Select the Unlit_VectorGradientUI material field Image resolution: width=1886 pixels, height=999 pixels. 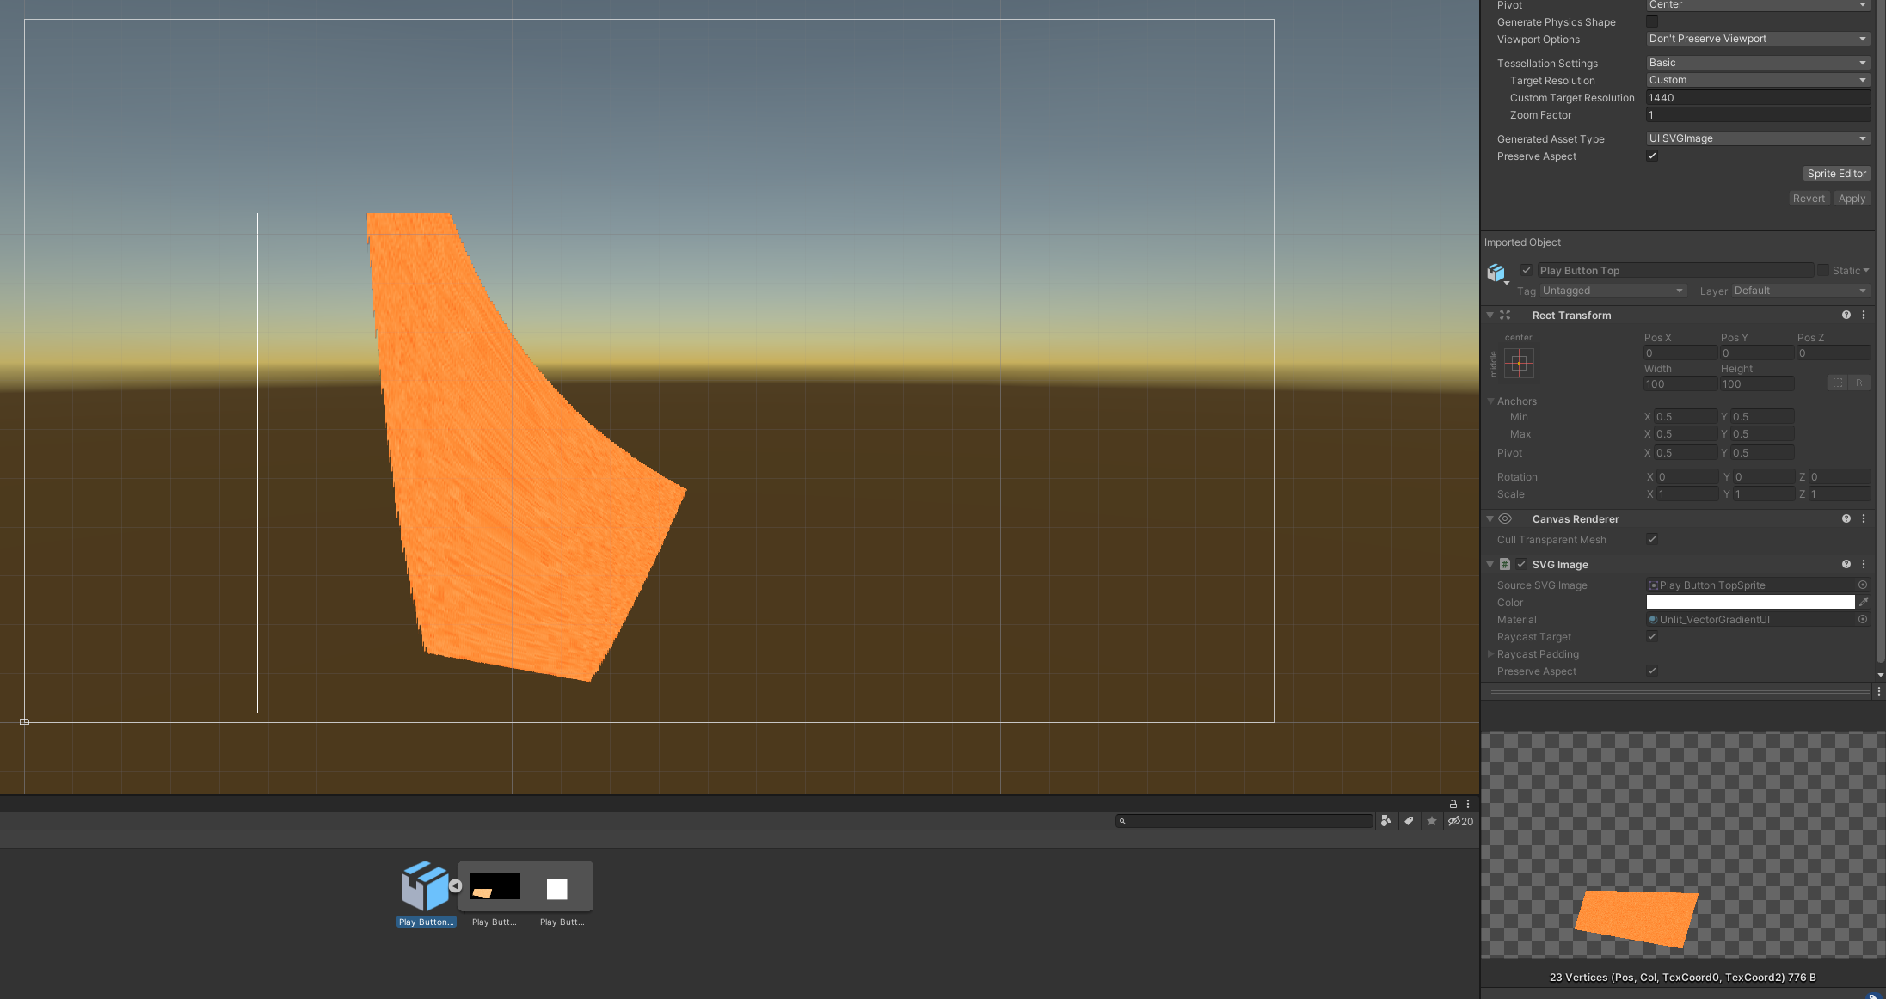click(x=1747, y=620)
